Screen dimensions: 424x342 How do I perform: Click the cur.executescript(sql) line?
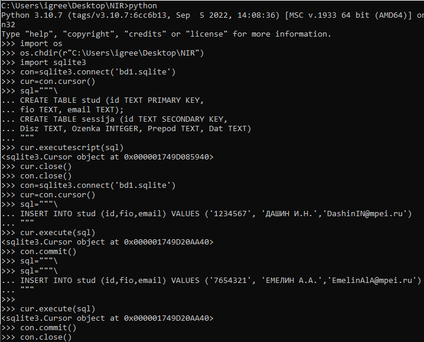[x=63, y=148]
